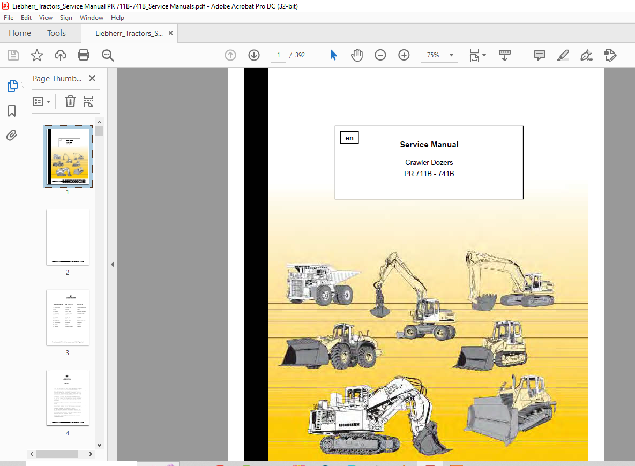Select the page 3 thumbnail
Viewport: 635px width, 466px height.
click(68, 318)
